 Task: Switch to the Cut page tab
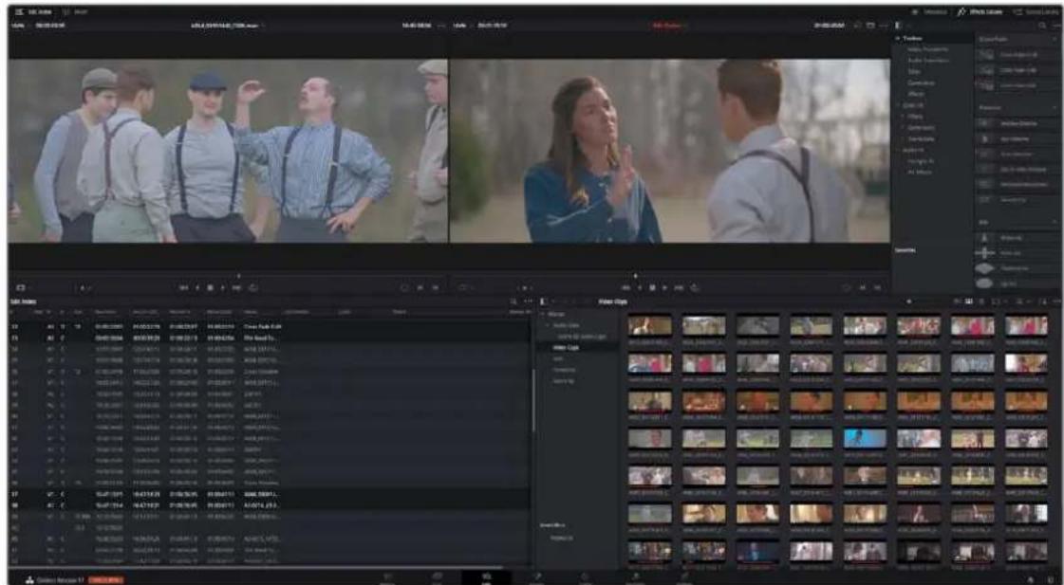point(437,577)
